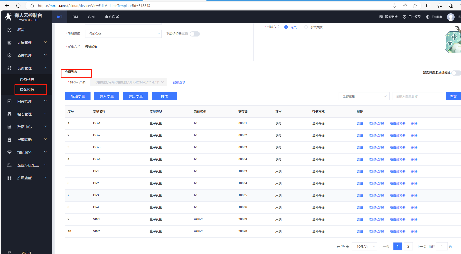Click the 概览 overview sidebar icon

point(9,30)
